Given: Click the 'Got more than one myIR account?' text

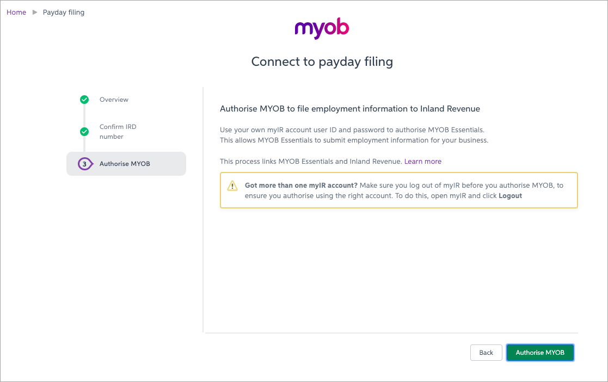Looking at the screenshot, I should tap(301, 186).
